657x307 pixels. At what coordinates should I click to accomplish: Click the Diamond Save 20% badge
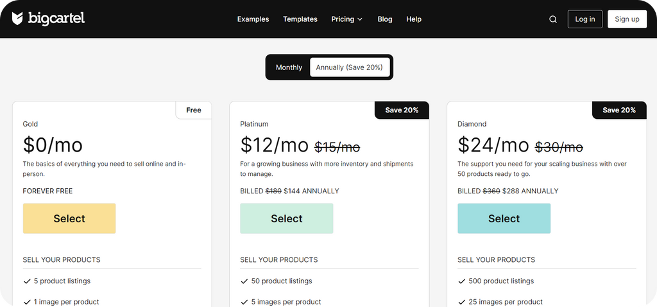pyautogui.click(x=619, y=110)
